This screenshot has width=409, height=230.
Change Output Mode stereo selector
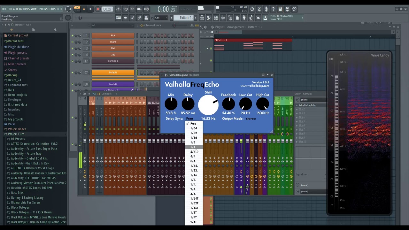click(251, 119)
